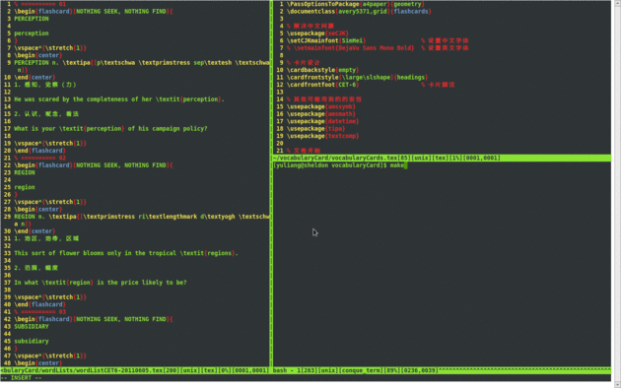The height and width of the screenshot is (388, 621).
Task: Click \usepackage{textcomp} line
Action: (x=322, y=136)
